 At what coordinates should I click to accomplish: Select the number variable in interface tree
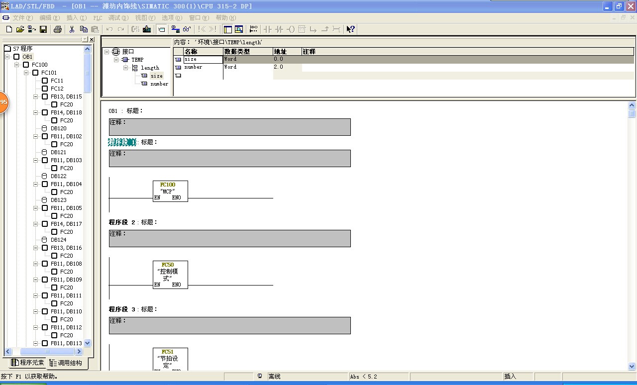coord(159,84)
